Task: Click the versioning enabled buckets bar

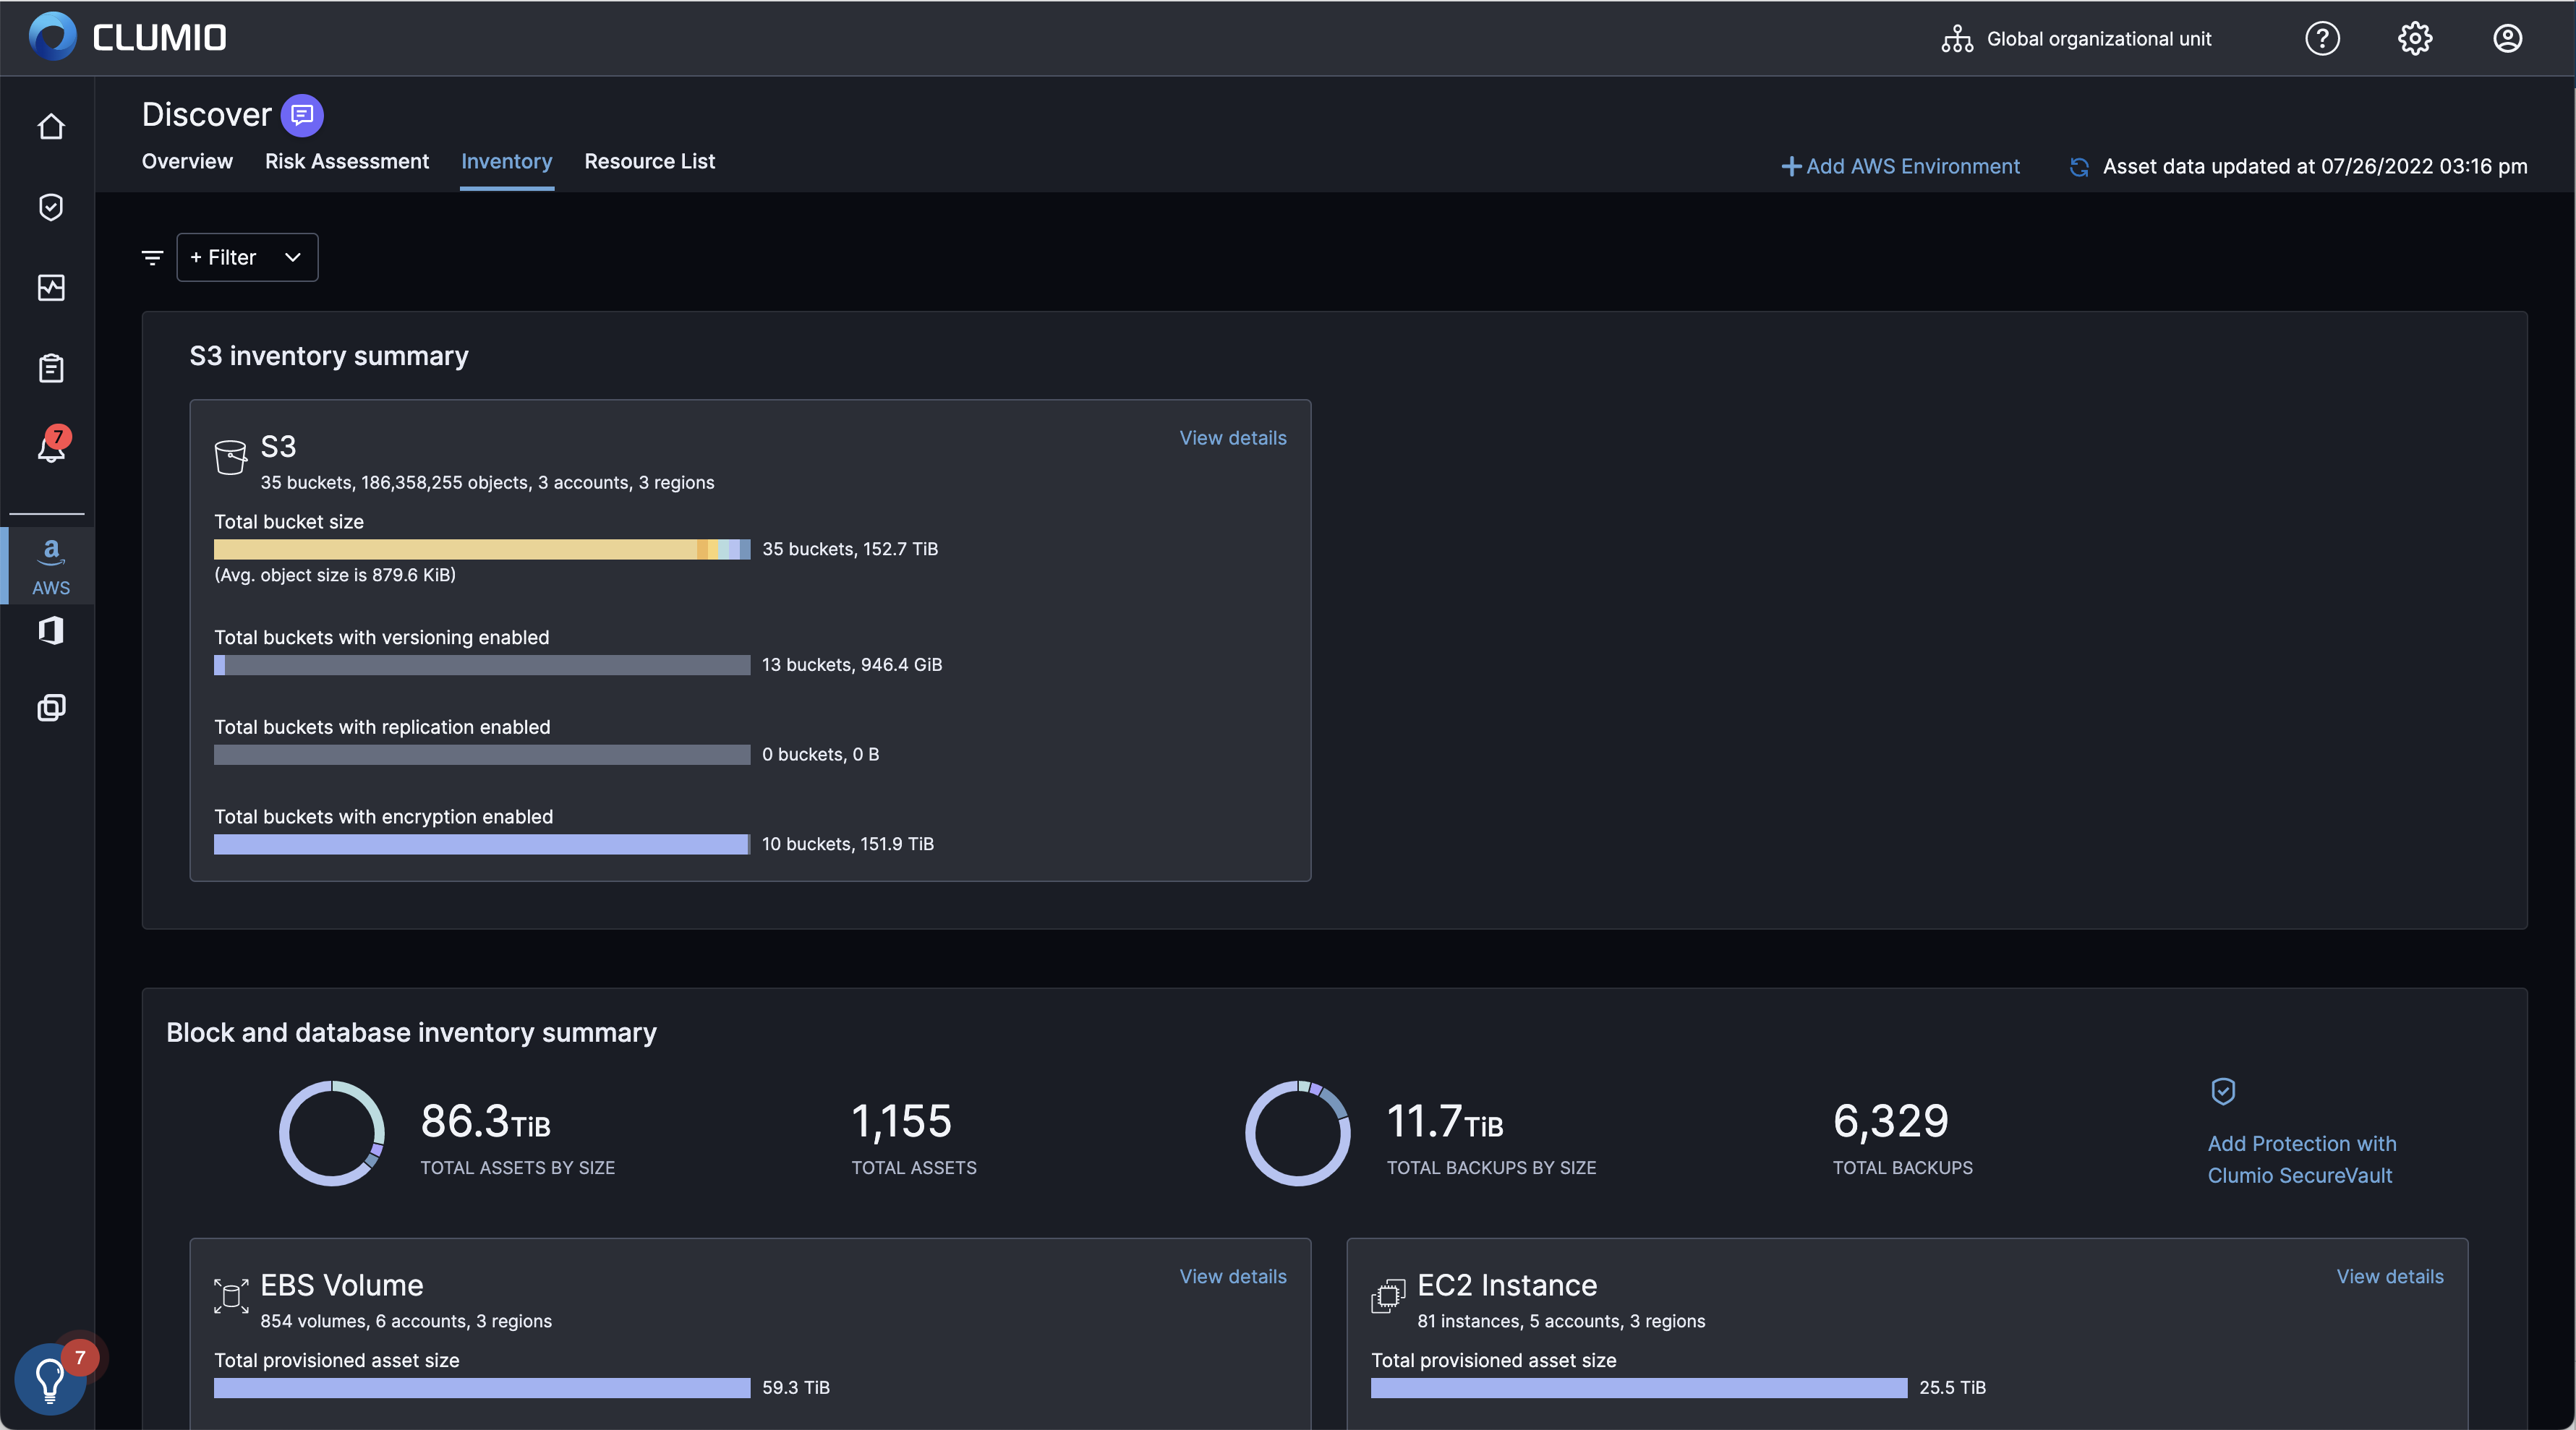Action: pyautogui.click(x=482, y=665)
